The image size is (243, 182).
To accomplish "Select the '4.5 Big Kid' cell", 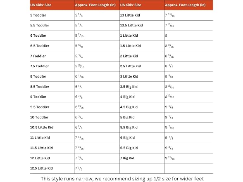I will (x=142, y=107).
